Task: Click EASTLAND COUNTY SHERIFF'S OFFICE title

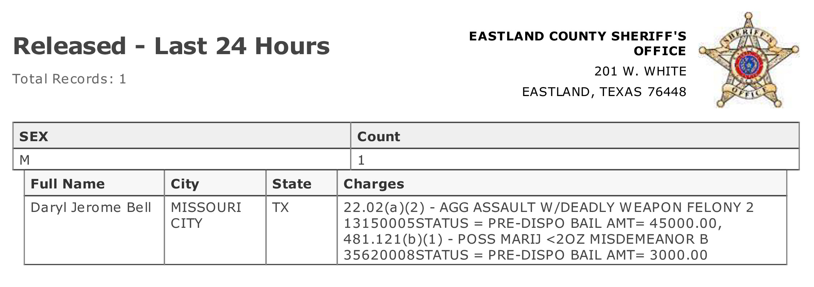Action: (x=578, y=43)
